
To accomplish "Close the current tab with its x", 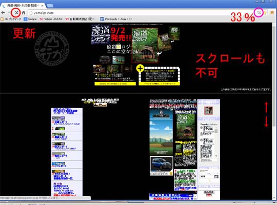I will (x=42, y=6).
